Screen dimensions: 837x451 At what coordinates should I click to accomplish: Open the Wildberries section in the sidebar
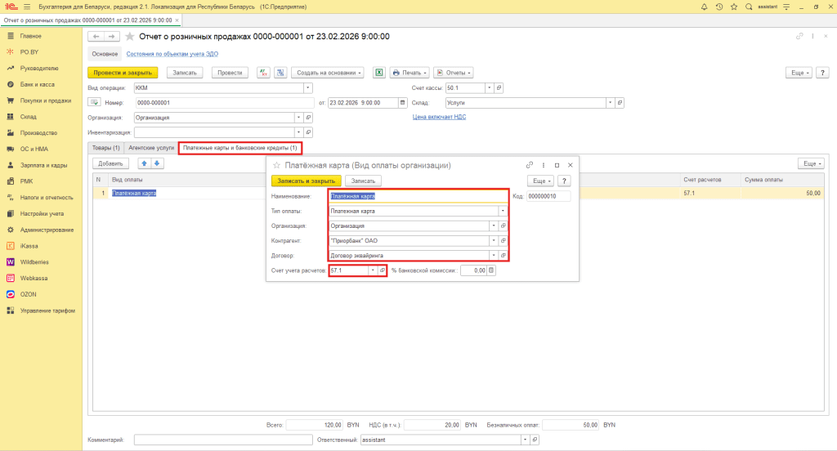pyautogui.click(x=34, y=261)
